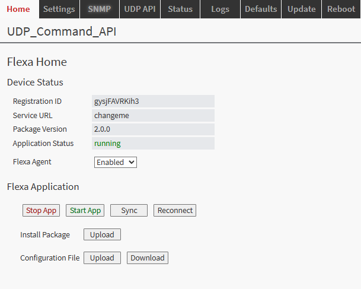
Task: View the Status tab
Action: pyautogui.click(x=180, y=9)
